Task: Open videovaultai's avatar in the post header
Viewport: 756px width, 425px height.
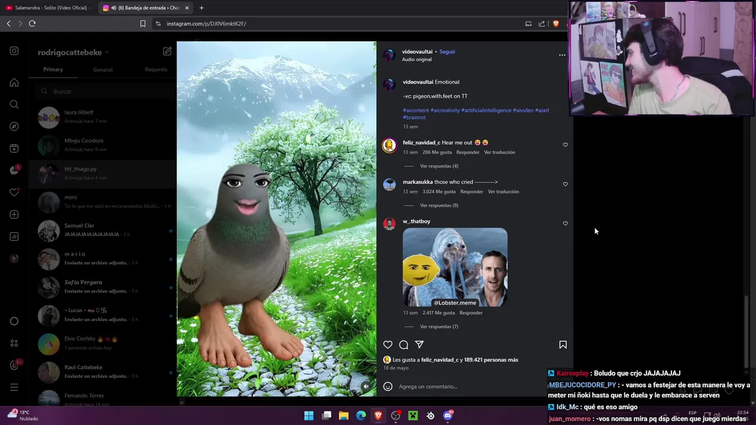Action: tap(389, 55)
